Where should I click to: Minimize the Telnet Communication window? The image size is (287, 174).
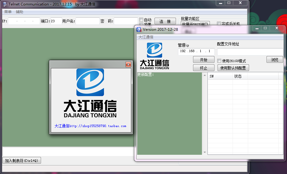click(221, 3)
